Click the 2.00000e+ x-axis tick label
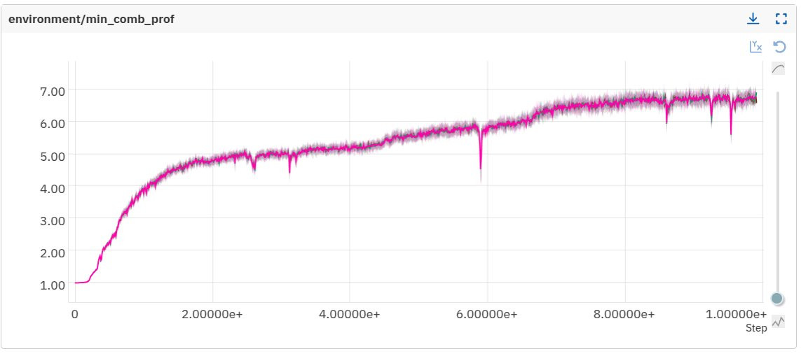This screenshot has height=356, width=801. click(x=212, y=314)
